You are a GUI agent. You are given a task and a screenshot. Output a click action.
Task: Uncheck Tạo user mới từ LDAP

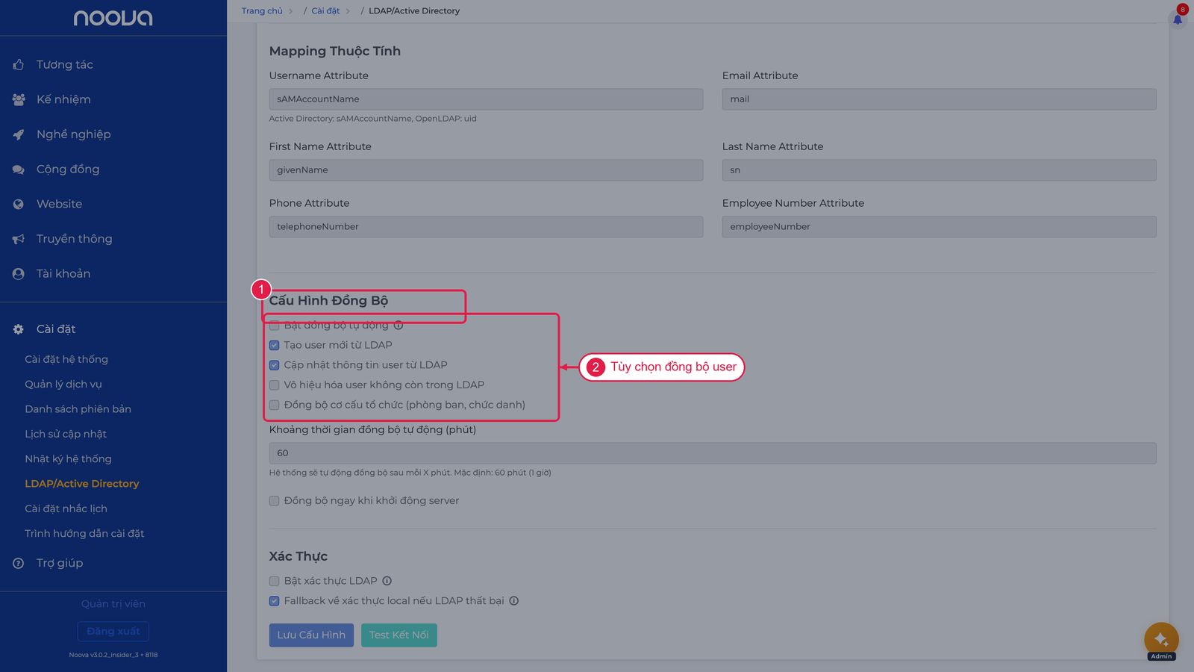point(274,345)
